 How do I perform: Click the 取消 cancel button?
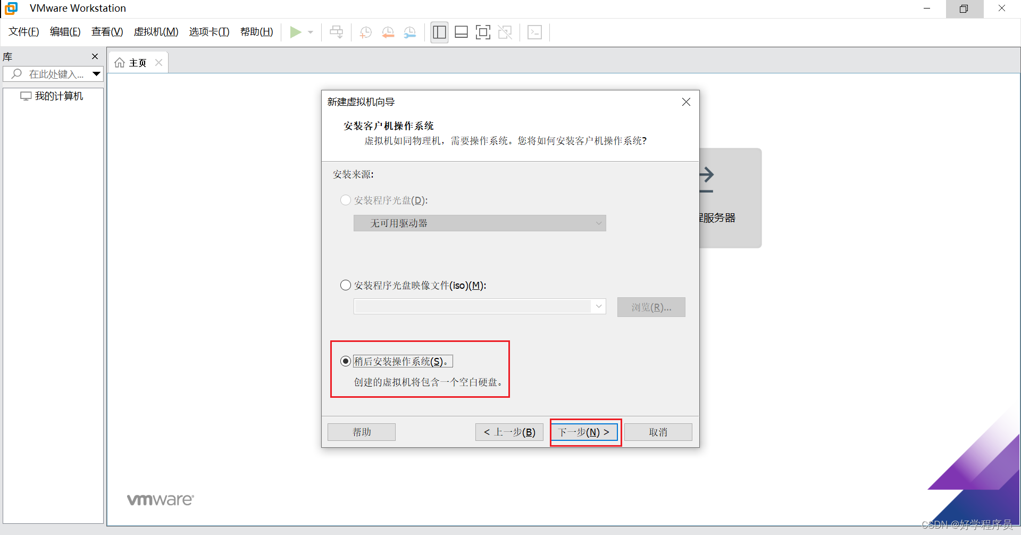click(x=658, y=432)
